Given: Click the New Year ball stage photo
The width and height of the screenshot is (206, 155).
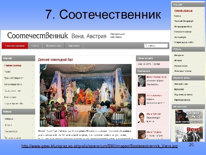Looking at the screenshot, I should [x=86, y=95].
